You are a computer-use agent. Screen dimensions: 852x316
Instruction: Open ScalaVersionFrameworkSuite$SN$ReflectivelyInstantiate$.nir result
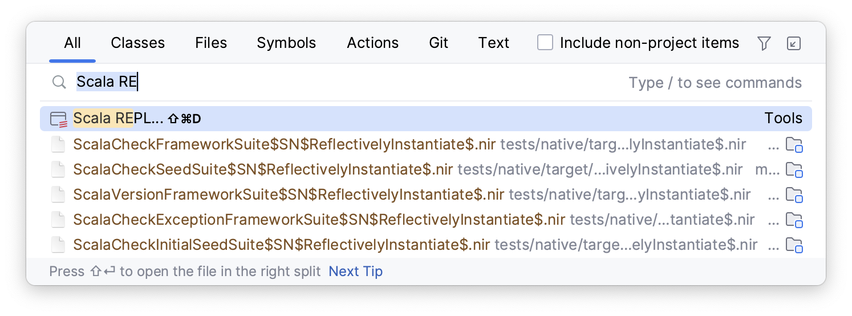pyautogui.click(x=288, y=195)
